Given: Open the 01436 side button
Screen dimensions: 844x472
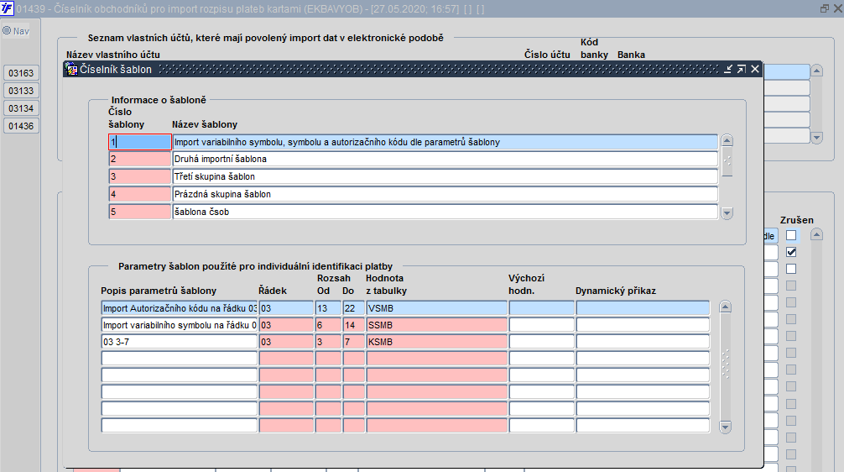Looking at the screenshot, I should pyautogui.click(x=21, y=126).
